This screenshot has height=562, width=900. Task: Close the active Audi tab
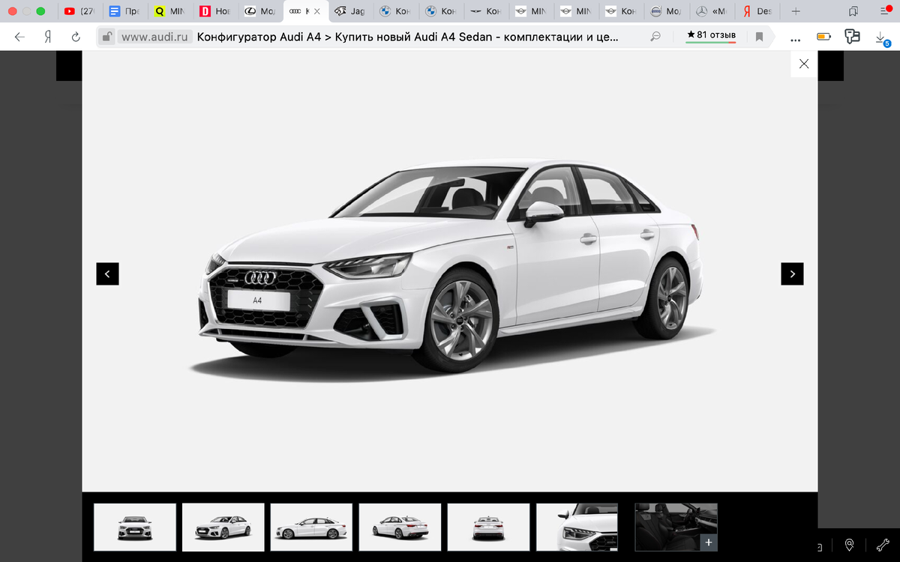[x=316, y=11]
